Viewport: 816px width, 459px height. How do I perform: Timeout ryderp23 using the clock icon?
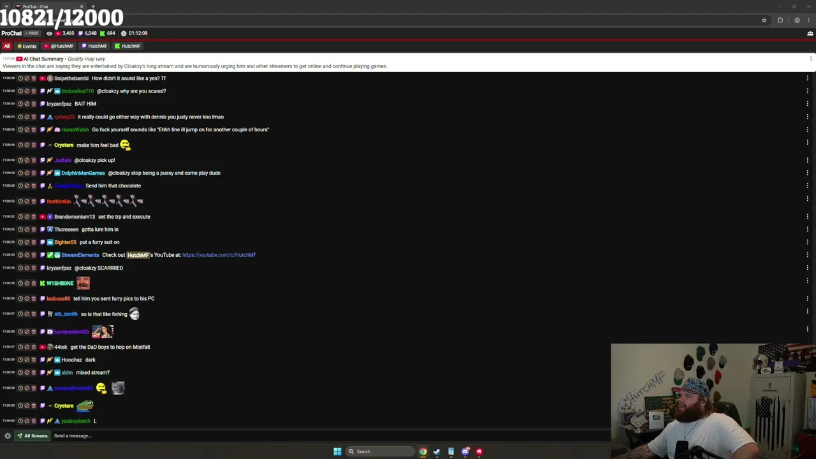pyautogui.click(x=20, y=117)
